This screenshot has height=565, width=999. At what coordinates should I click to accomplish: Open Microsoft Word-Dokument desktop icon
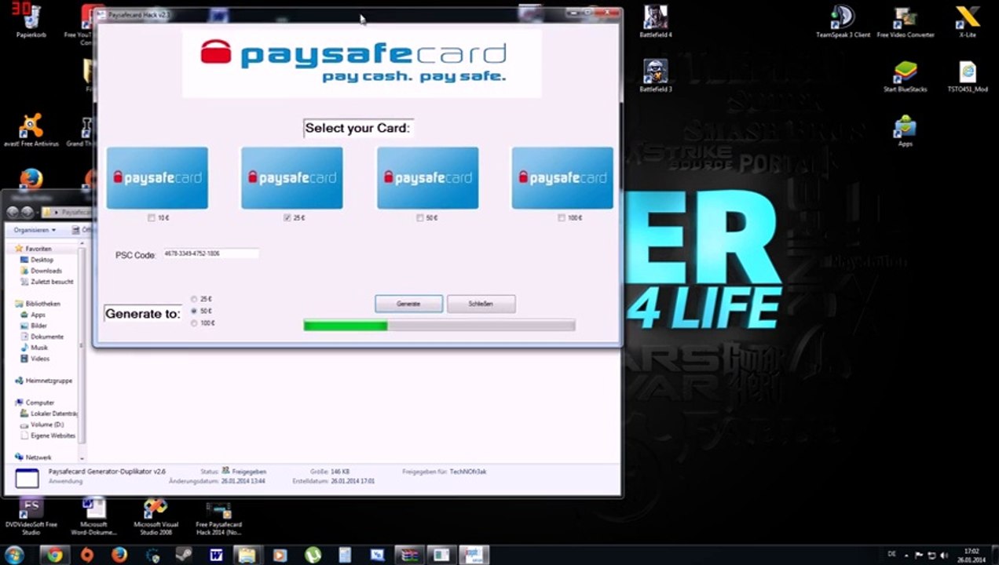(x=93, y=516)
